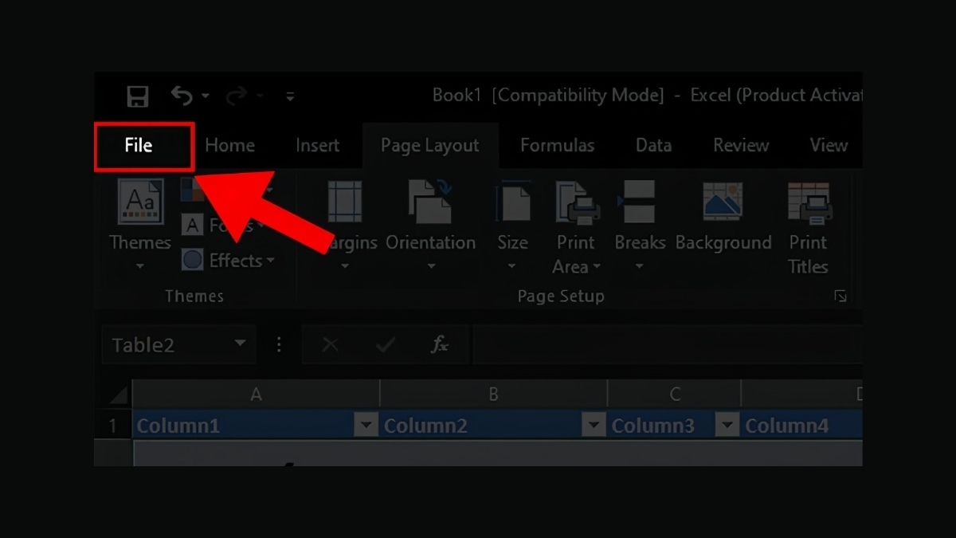The width and height of the screenshot is (956, 538).
Task: Select column B header
Action: click(493, 394)
